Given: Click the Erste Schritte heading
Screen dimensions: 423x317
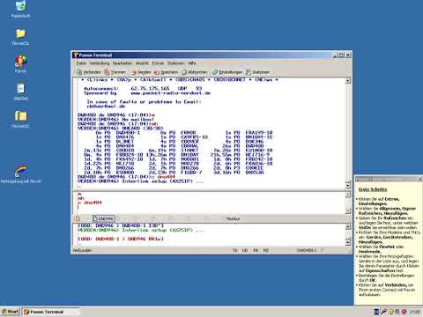Looking at the screenshot, I should tap(373, 189).
